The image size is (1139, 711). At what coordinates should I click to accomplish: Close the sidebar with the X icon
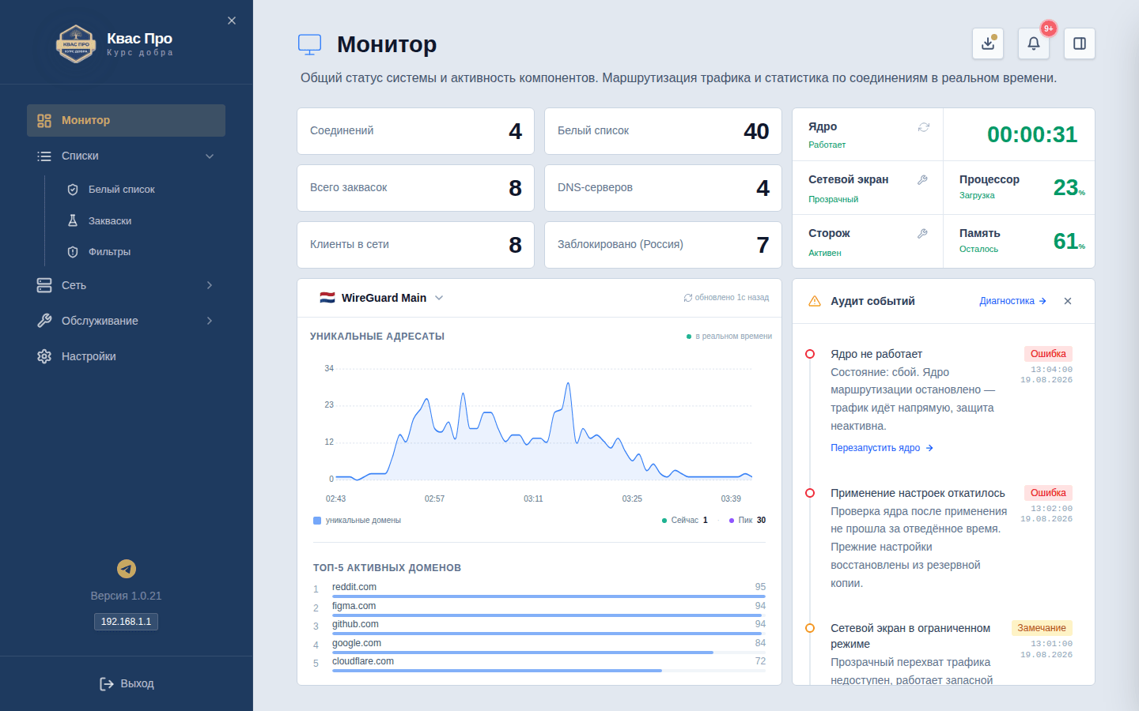pos(232,21)
